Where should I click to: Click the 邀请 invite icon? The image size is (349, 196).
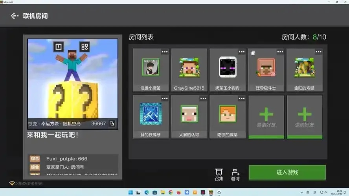coord(235,174)
